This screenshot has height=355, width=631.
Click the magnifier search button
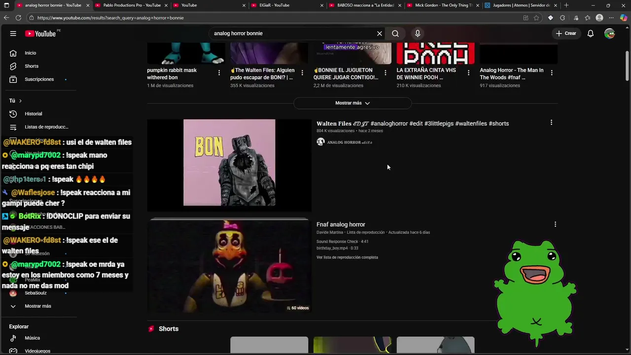[395, 34]
